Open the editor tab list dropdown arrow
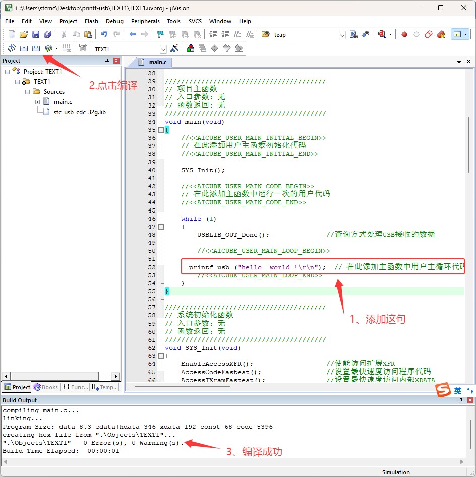This screenshot has width=476, height=477. (x=459, y=62)
